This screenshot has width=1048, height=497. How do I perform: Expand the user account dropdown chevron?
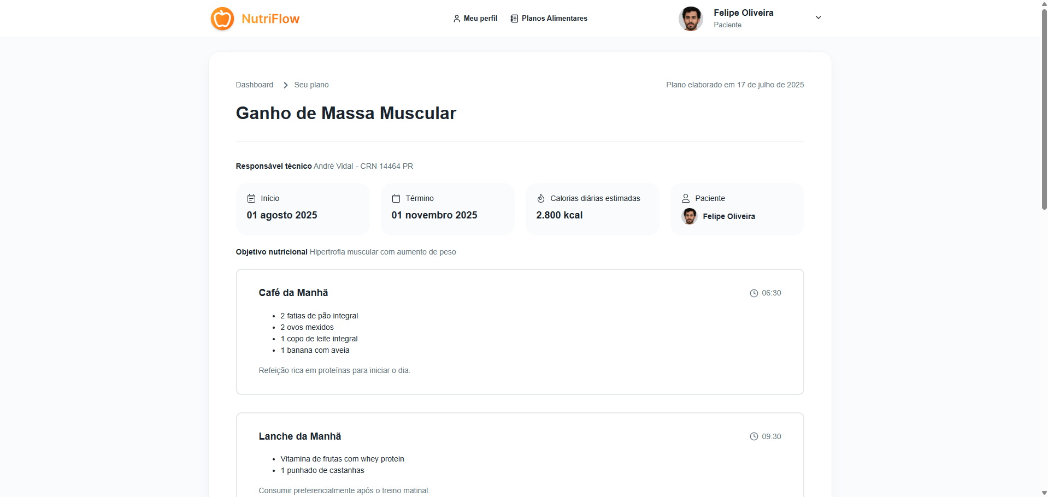(x=818, y=17)
